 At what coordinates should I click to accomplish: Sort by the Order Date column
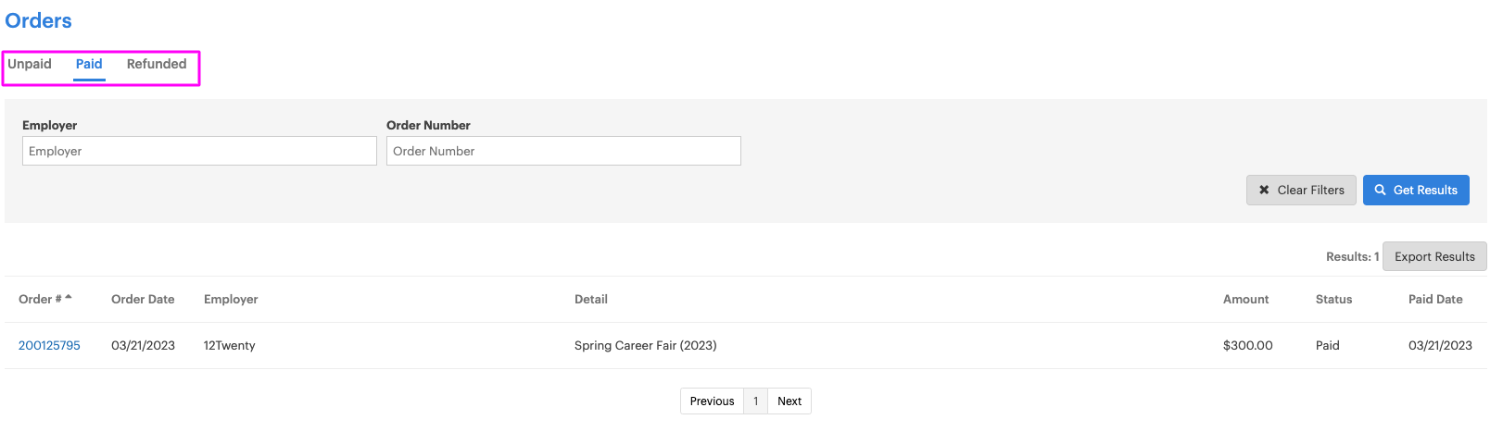(143, 299)
